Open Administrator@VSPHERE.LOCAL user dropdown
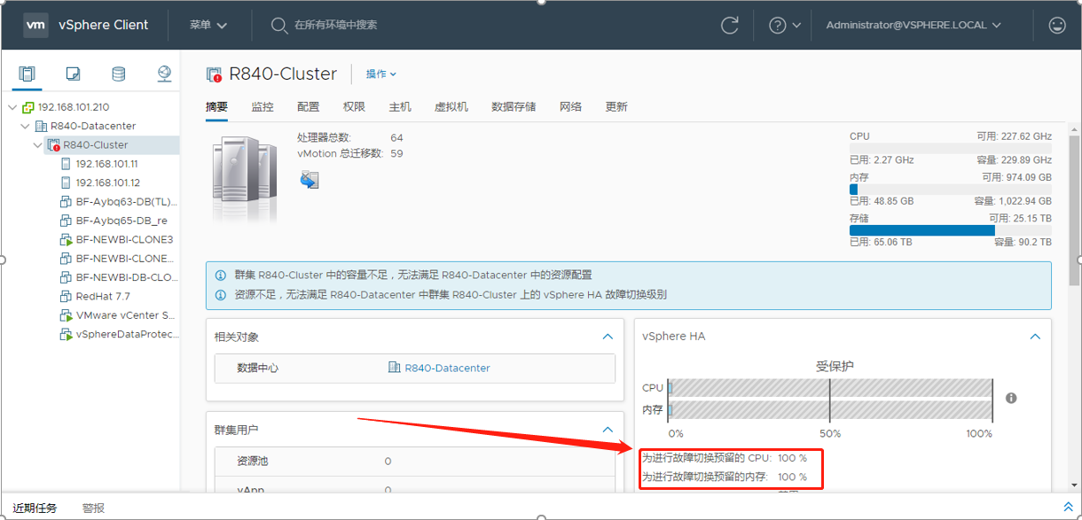 coord(913,25)
